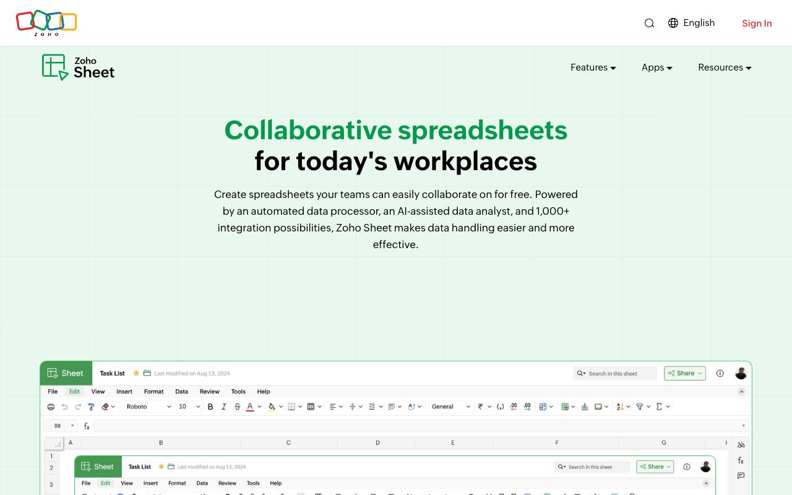Pick fill color with the paint bucket

(272, 407)
